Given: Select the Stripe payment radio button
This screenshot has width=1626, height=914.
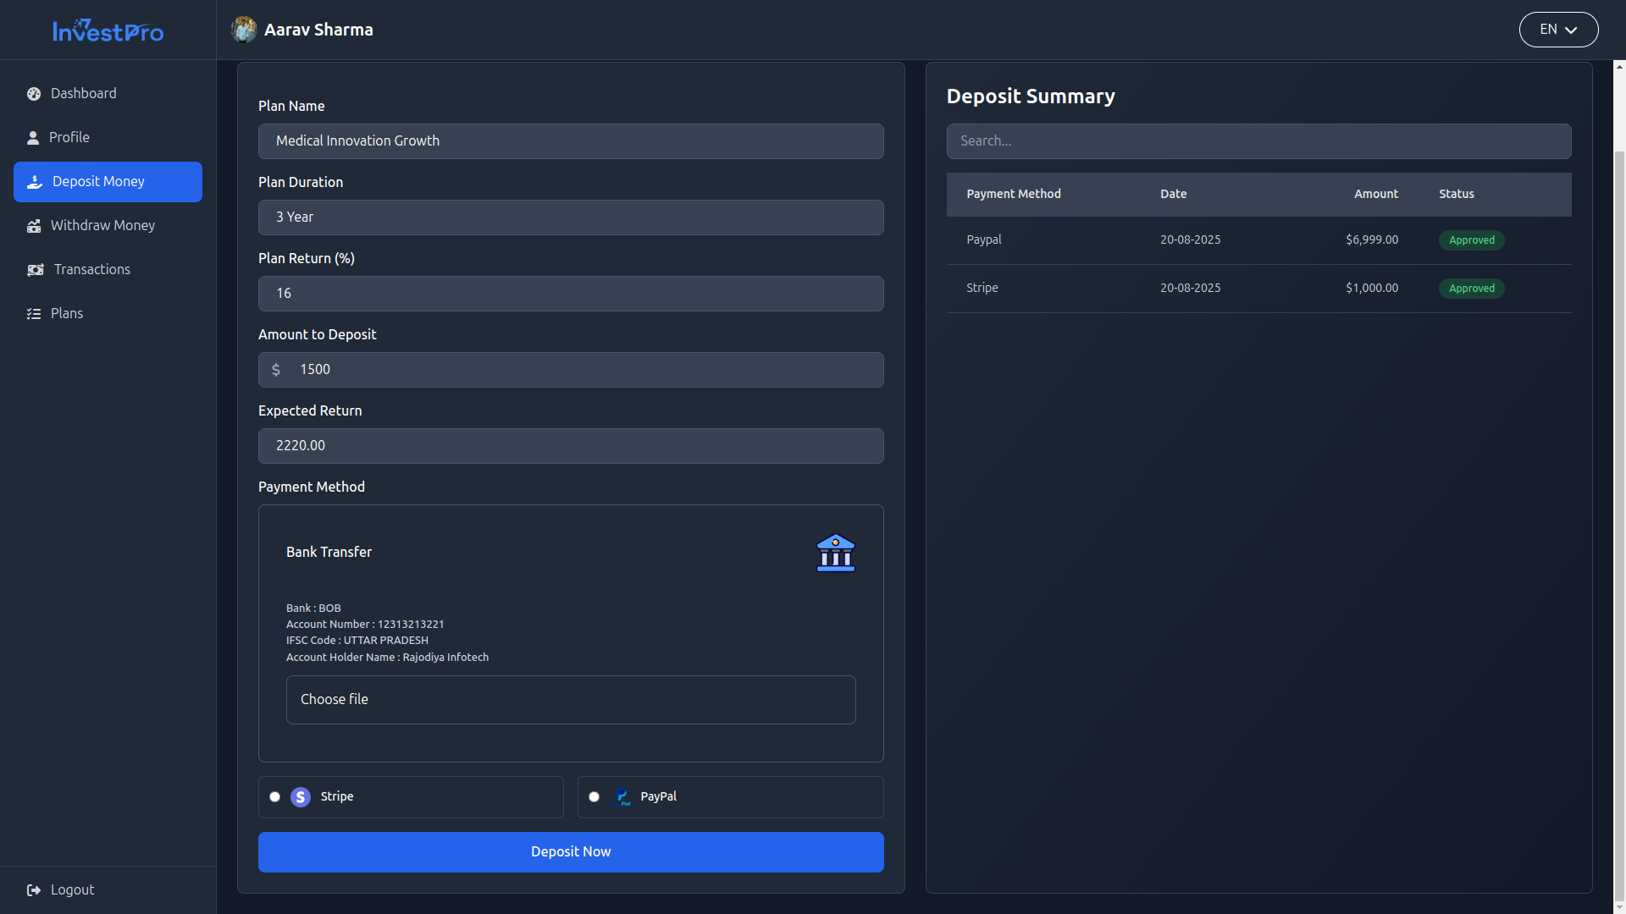Looking at the screenshot, I should coord(274,797).
